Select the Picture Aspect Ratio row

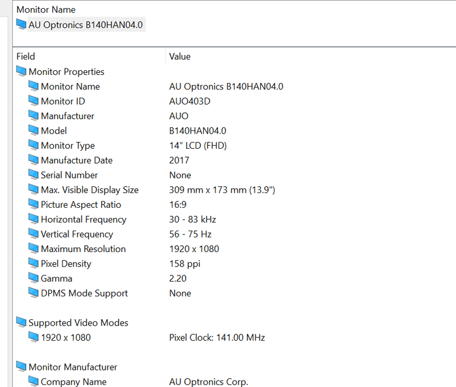coord(80,205)
